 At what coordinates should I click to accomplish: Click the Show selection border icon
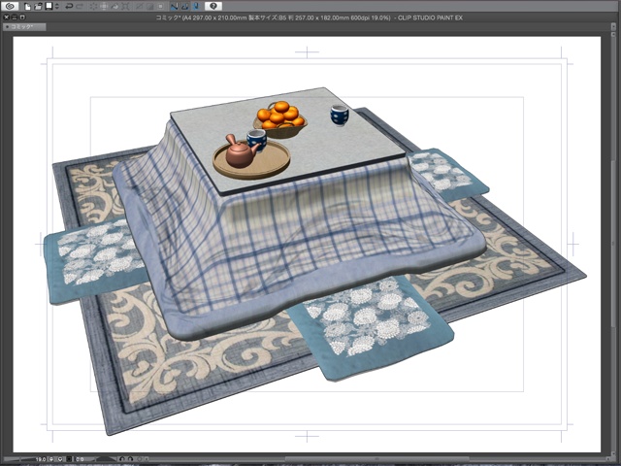click(x=160, y=7)
